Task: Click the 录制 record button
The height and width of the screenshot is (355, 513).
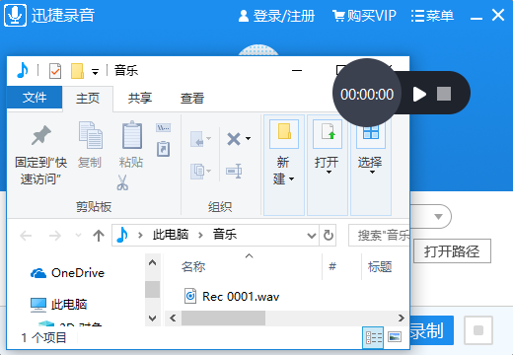Action: (x=432, y=330)
